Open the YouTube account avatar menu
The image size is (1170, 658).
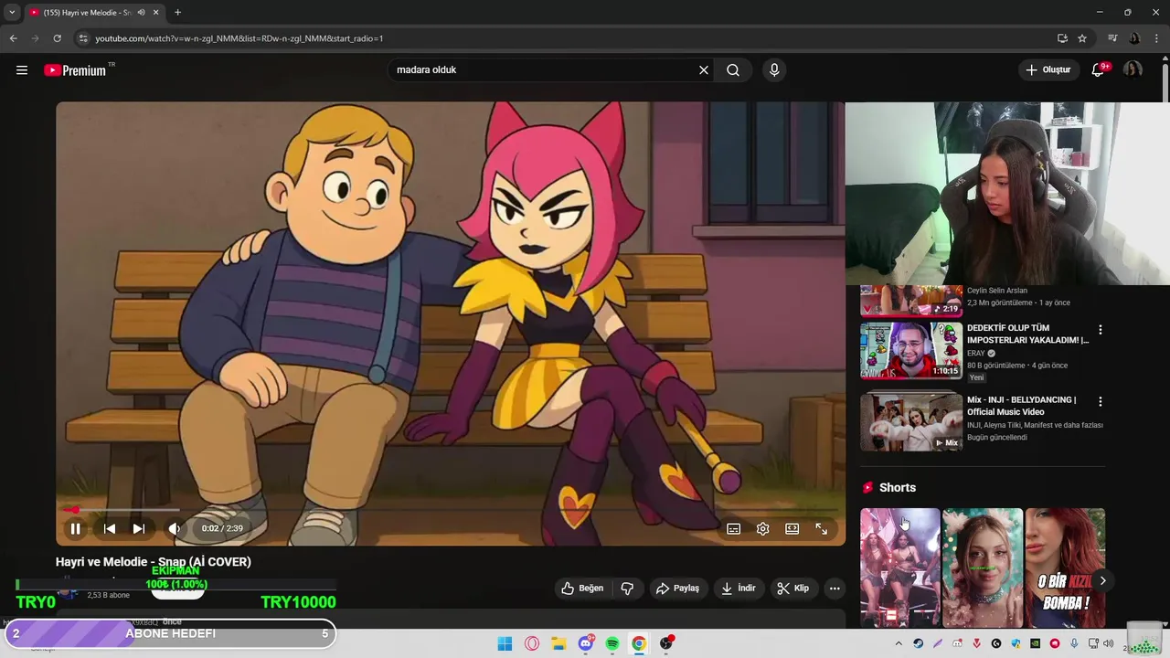coord(1133,69)
